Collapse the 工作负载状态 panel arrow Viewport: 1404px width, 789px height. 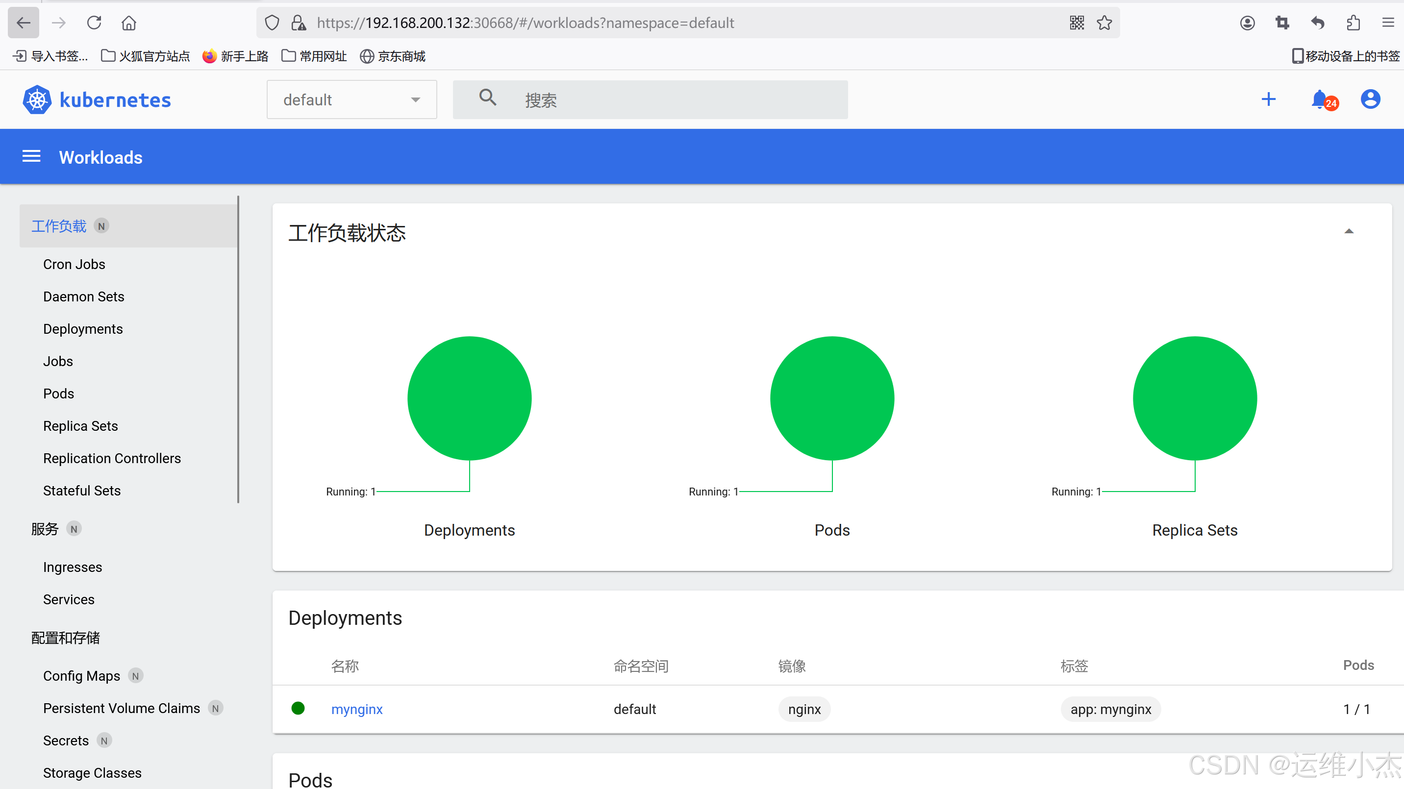1349,232
